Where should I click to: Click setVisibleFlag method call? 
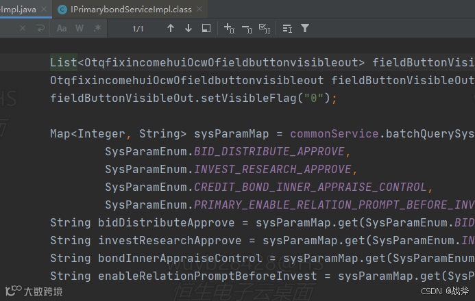(x=248, y=98)
